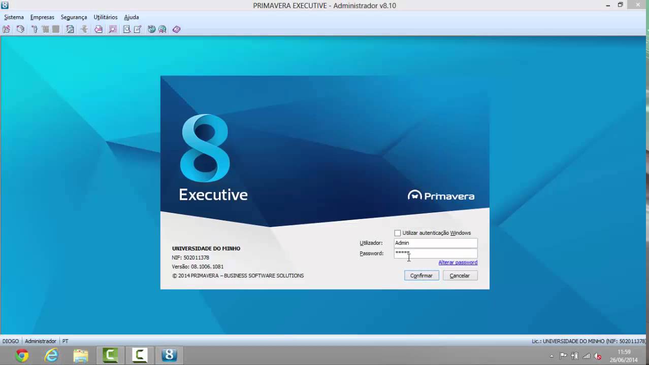Click the notebook with magnifier icon

pos(127,29)
